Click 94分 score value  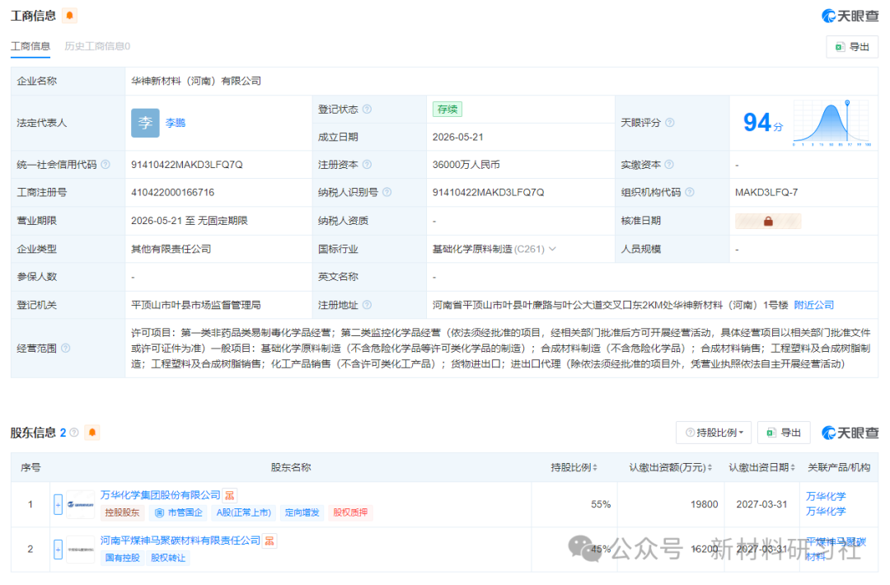[763, 123]
